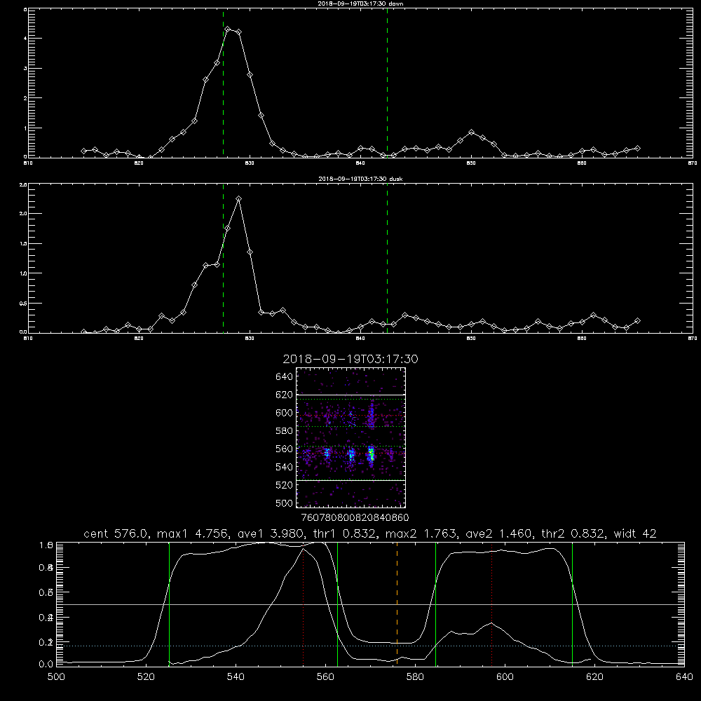Click the highest diamond marker on the dawn curve
The image size is (701, 701).
(228, 29)
